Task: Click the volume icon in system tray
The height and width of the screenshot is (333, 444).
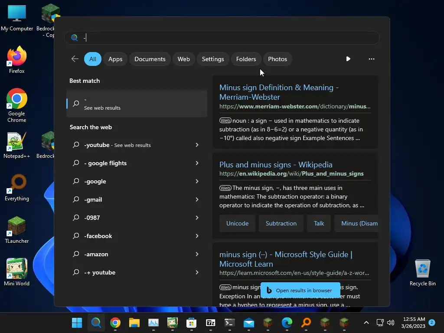Action: click(391, 323)
